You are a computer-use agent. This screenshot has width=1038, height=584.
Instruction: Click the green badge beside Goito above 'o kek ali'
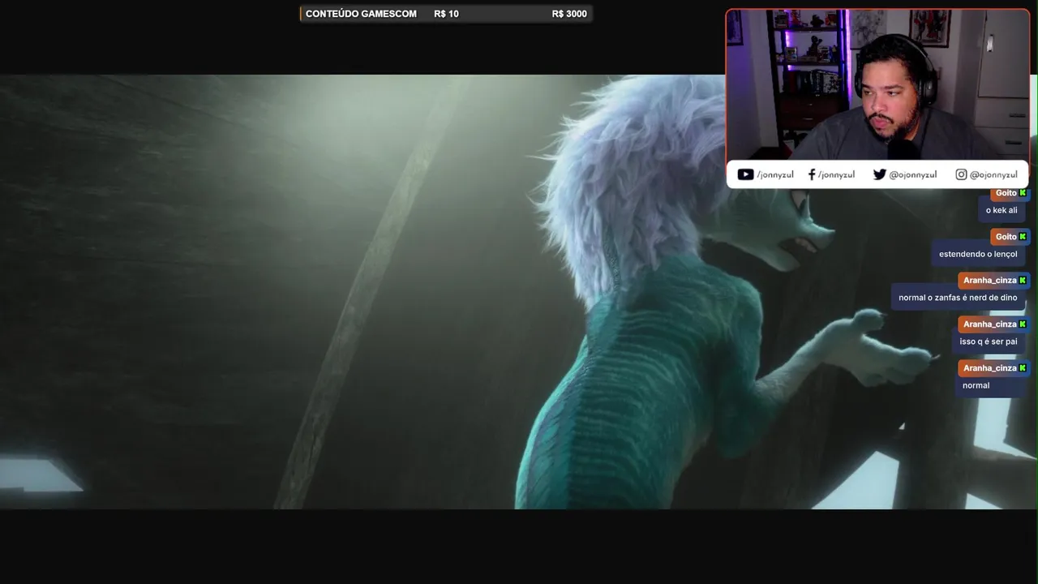(1023, 193)
